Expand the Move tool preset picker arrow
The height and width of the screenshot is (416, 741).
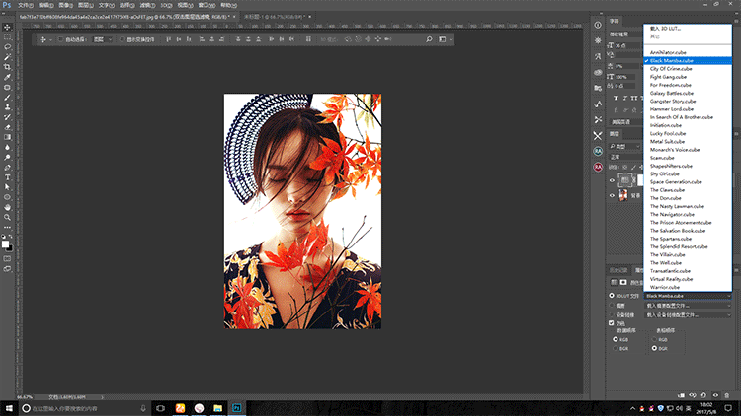[50, 40]
